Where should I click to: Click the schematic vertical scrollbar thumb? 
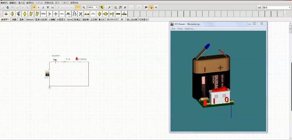tap(291, 29)
